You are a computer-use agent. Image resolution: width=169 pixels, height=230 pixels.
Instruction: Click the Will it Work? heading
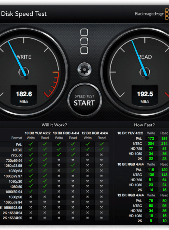click(x=54, y=125)
